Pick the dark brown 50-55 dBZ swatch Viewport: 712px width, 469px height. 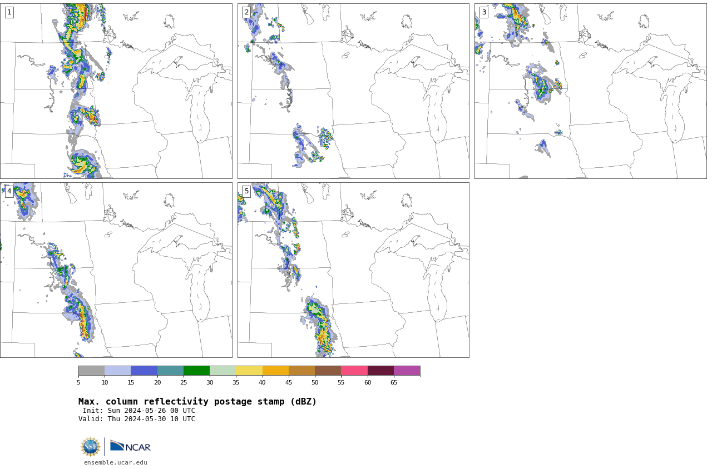coord(328,371)
